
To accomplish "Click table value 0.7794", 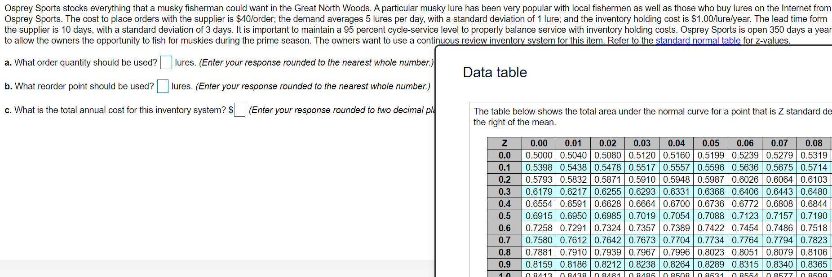I will (x=779, y=240).
